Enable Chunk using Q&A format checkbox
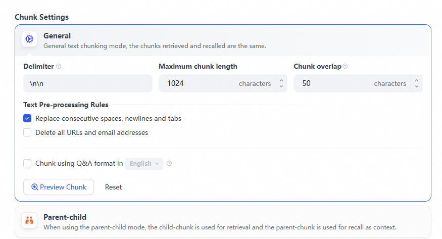Screen dimensions: 442x239 (27, 163)
